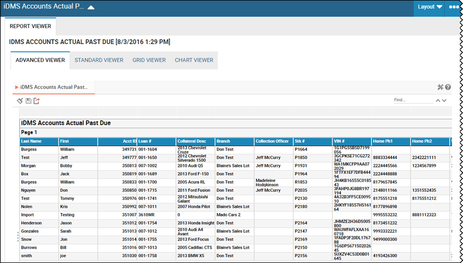Click the First column header

[78, 141]
